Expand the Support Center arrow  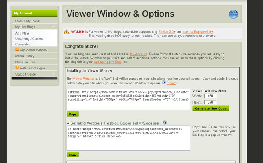(53, 74)
